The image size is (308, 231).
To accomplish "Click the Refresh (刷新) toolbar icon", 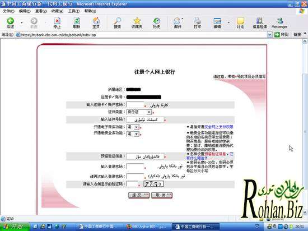I will click(76, 21).
